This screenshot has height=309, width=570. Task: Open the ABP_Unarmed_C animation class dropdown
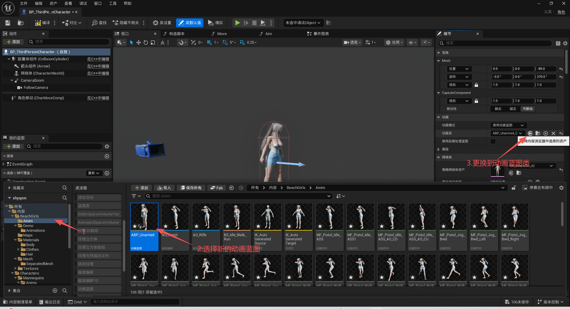(508, 133)
